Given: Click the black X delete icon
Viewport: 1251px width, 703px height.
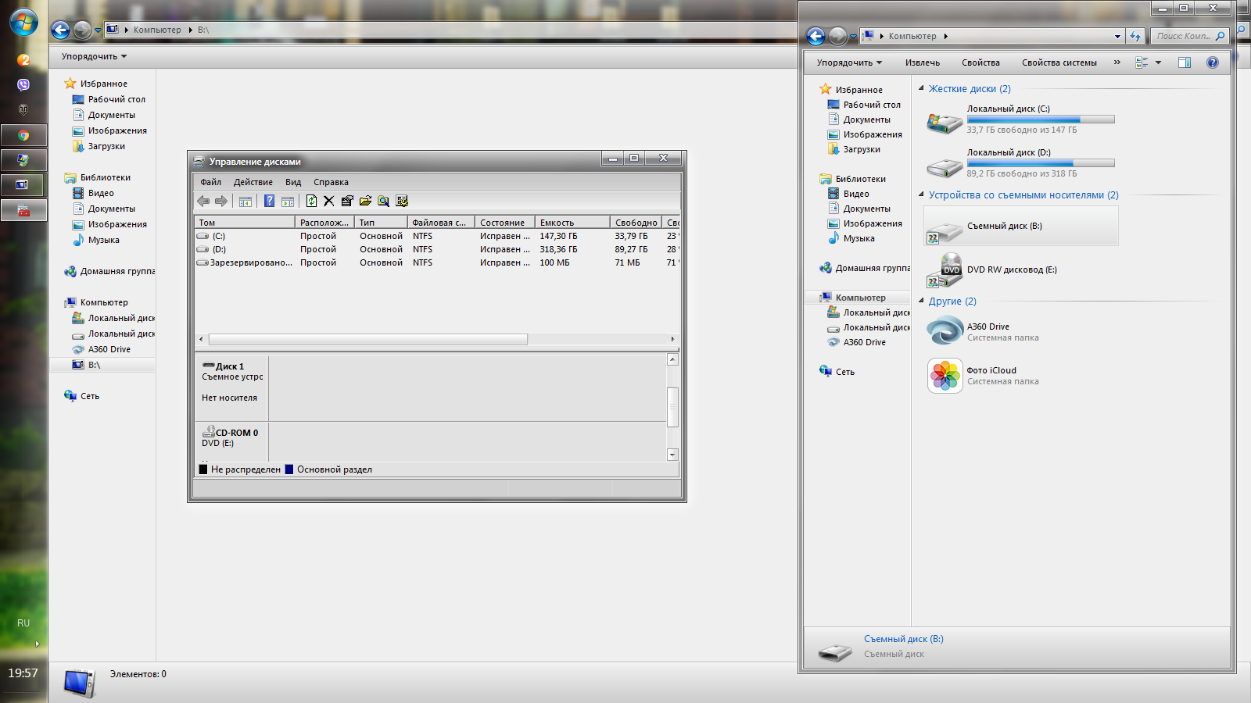Looking at the screenshot, I should coord(329,202).
